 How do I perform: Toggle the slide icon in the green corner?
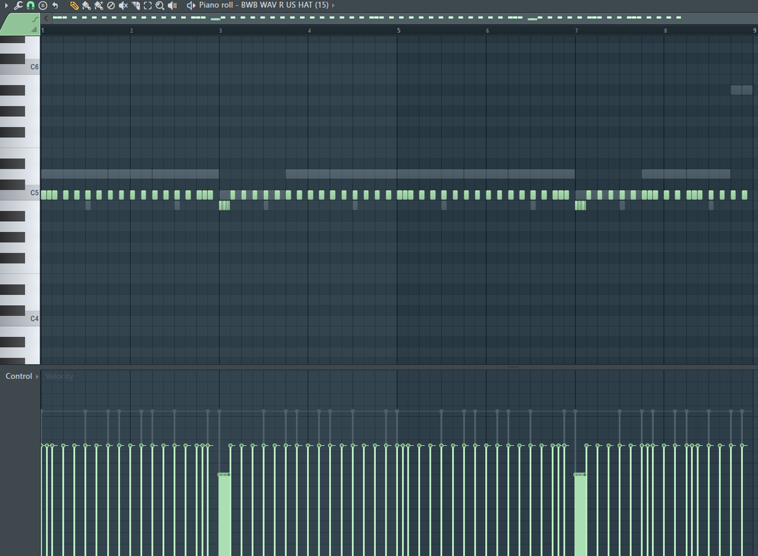tap(35, 20)
